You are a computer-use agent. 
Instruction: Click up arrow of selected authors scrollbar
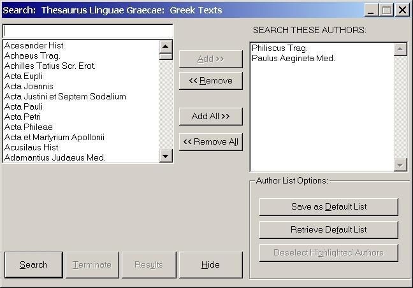400,50
